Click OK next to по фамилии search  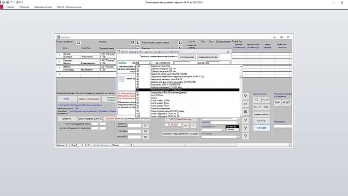coord(146,126)
